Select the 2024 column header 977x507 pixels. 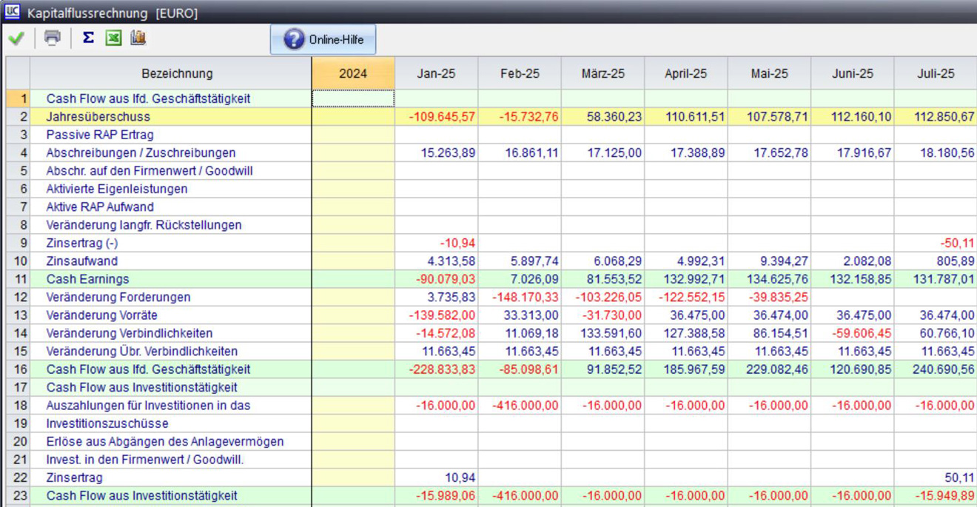tap(353, 73)
